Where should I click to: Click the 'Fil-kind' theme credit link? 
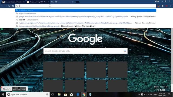point(161,90)
